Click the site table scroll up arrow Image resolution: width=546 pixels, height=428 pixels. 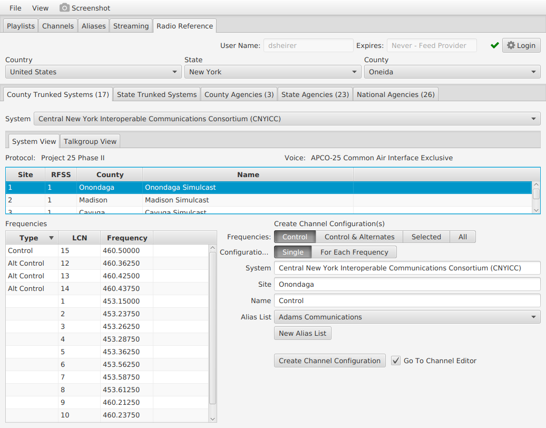[537, 184]
